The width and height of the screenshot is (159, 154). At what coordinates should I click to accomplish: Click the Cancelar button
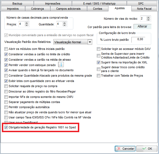tap(125, 149)
